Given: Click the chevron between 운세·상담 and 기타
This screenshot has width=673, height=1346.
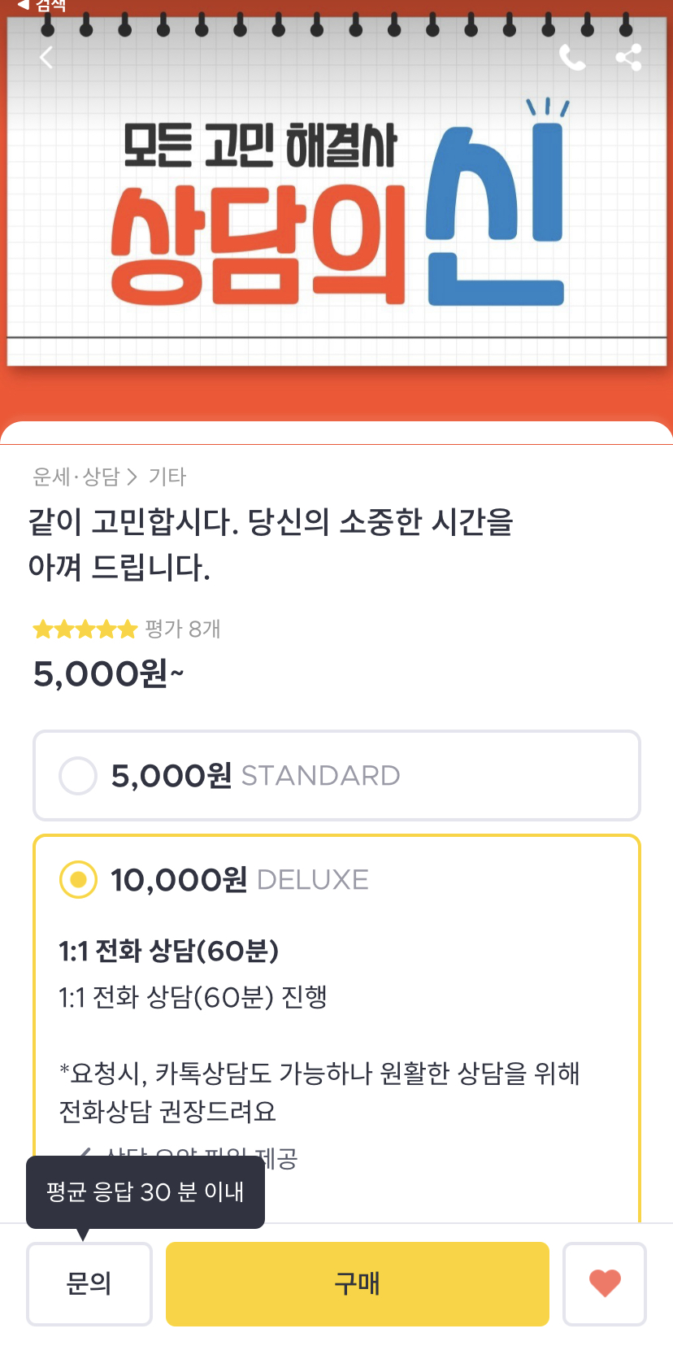Looking at the screenshot, I should [x=132, y=477].
